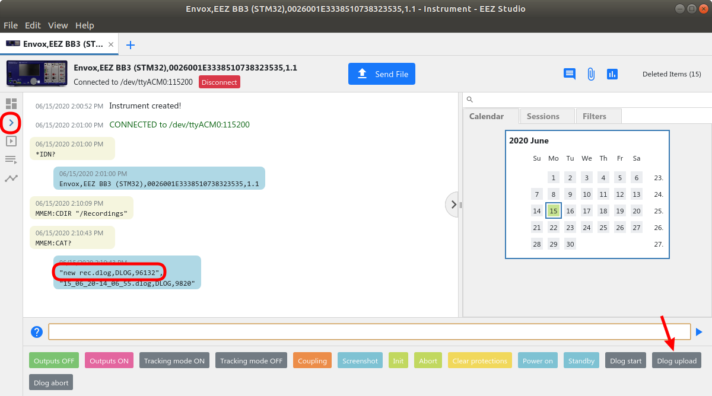Click the Standby shortcut button

[x=581, y=360]
